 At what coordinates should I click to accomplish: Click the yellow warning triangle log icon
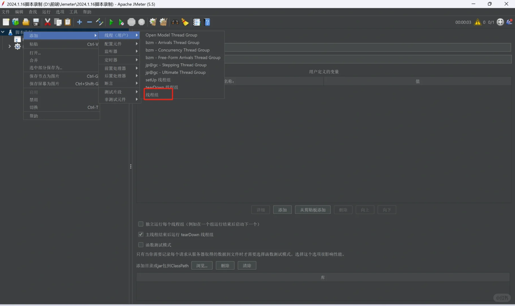(478, 22)
